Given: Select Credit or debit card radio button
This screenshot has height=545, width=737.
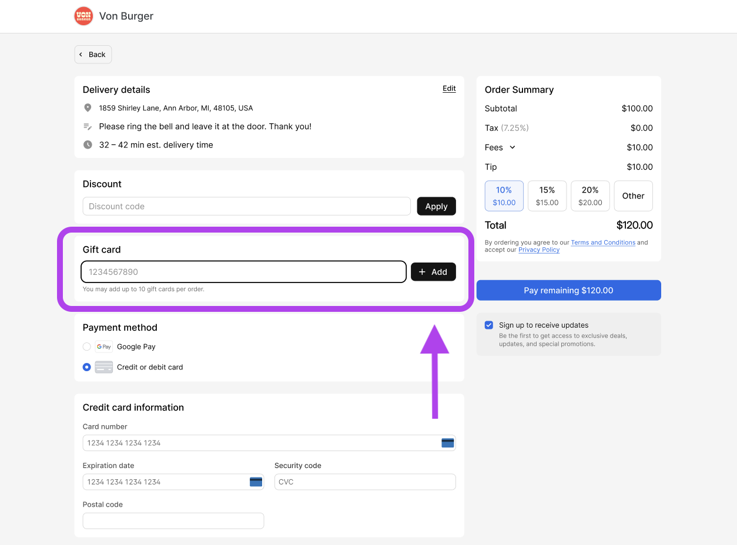Looking at the screenshot, I should pos(87,367).
